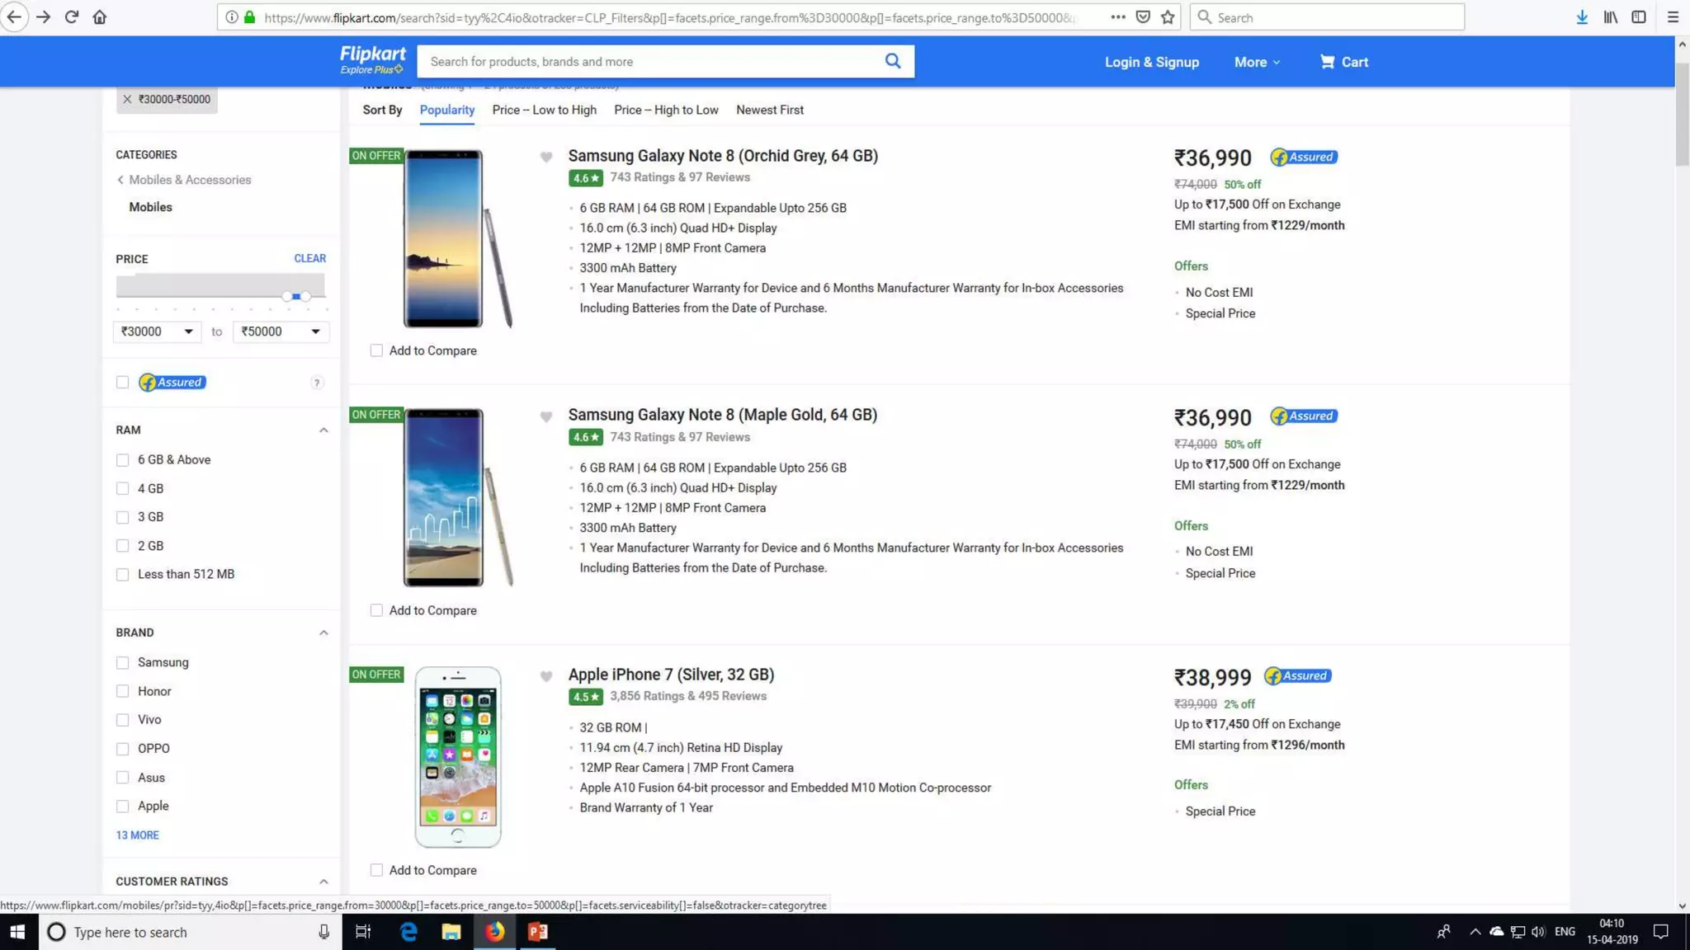The height and width of the screenshot is (950, 1690).
Task: Open the More dropdown in header
Action: click(x=1256, y=62)
